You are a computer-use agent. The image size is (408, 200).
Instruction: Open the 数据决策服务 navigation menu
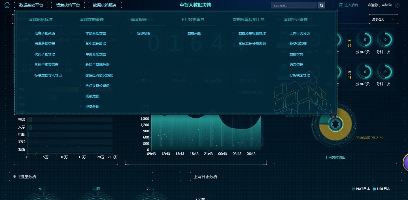pyautogui.click(x=105, y=5)
